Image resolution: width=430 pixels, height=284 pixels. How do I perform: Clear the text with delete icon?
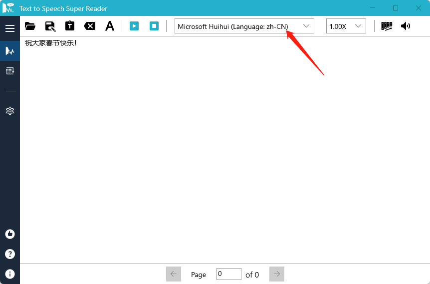click(x=90, y=26)
